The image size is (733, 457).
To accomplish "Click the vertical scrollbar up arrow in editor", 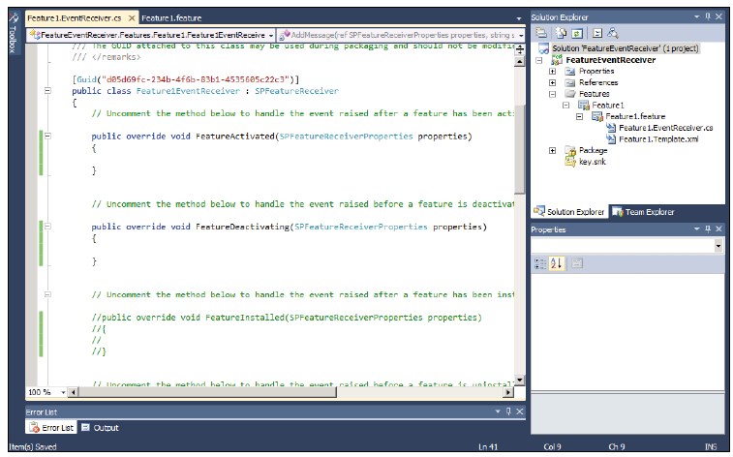I will (x=519, y=62).
